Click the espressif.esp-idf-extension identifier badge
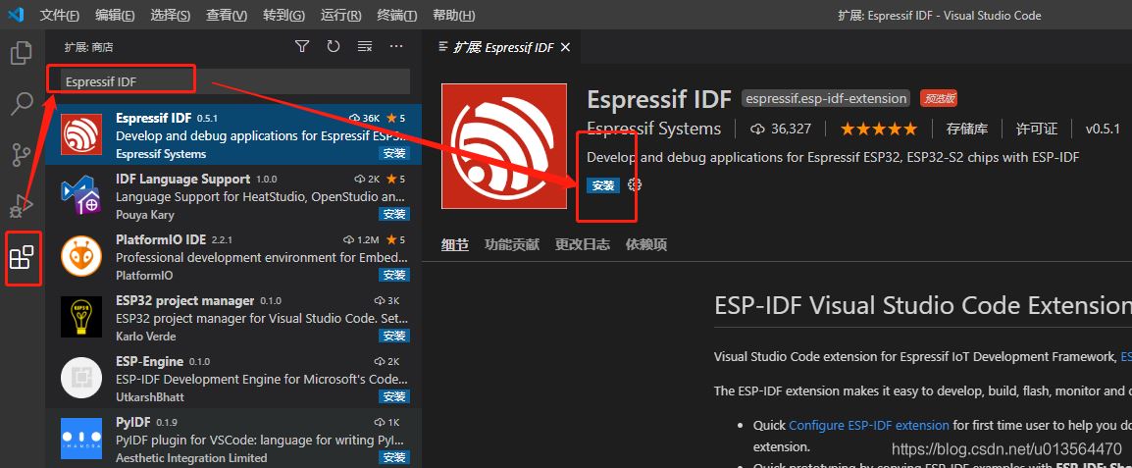Screen dimensions: 1132x468 [826, 98]
